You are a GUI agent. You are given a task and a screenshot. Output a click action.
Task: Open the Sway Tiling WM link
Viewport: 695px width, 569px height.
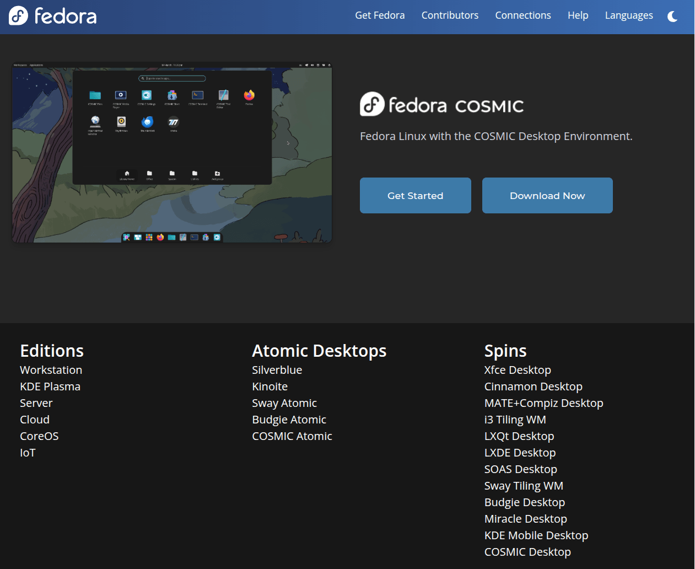coord(524,486)
